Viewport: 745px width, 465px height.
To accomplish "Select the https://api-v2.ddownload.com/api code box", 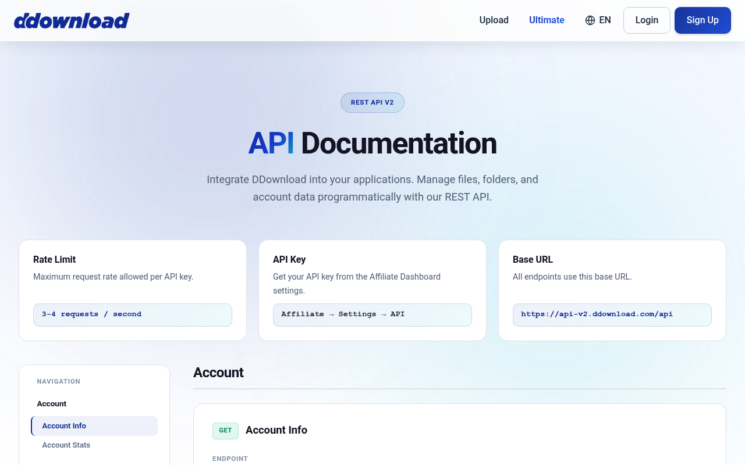I will click(612, 314).
